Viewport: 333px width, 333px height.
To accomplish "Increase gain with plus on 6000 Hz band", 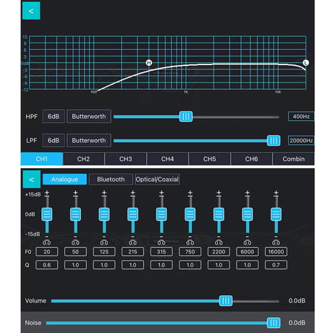I will (x=248, y=193).
